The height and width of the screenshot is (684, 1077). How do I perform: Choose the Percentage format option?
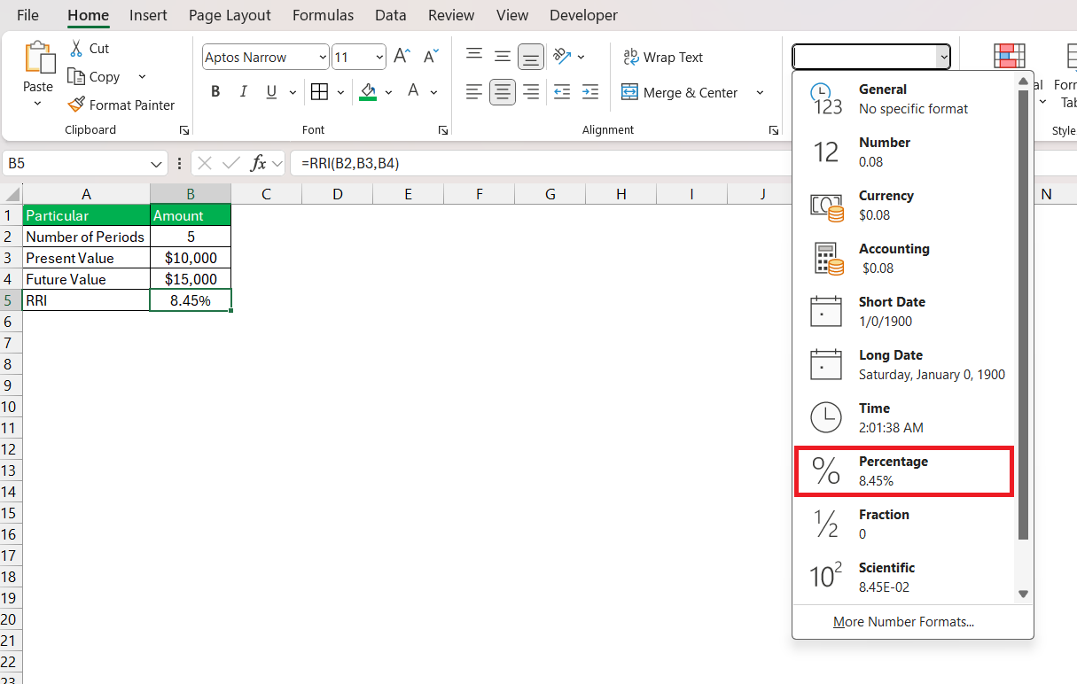point(904,471)
